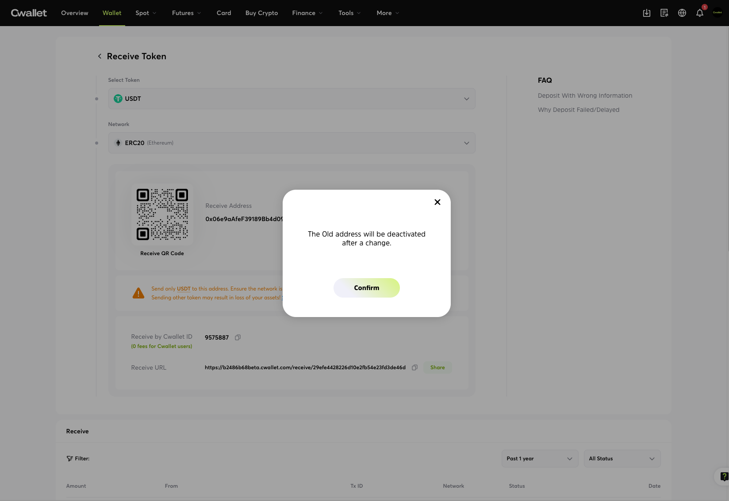Open the orders list icon
Viewport: 729px width, 501px height.
coord(664,13)
